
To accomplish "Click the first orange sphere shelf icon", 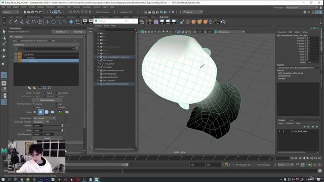I will pos(193,22).
